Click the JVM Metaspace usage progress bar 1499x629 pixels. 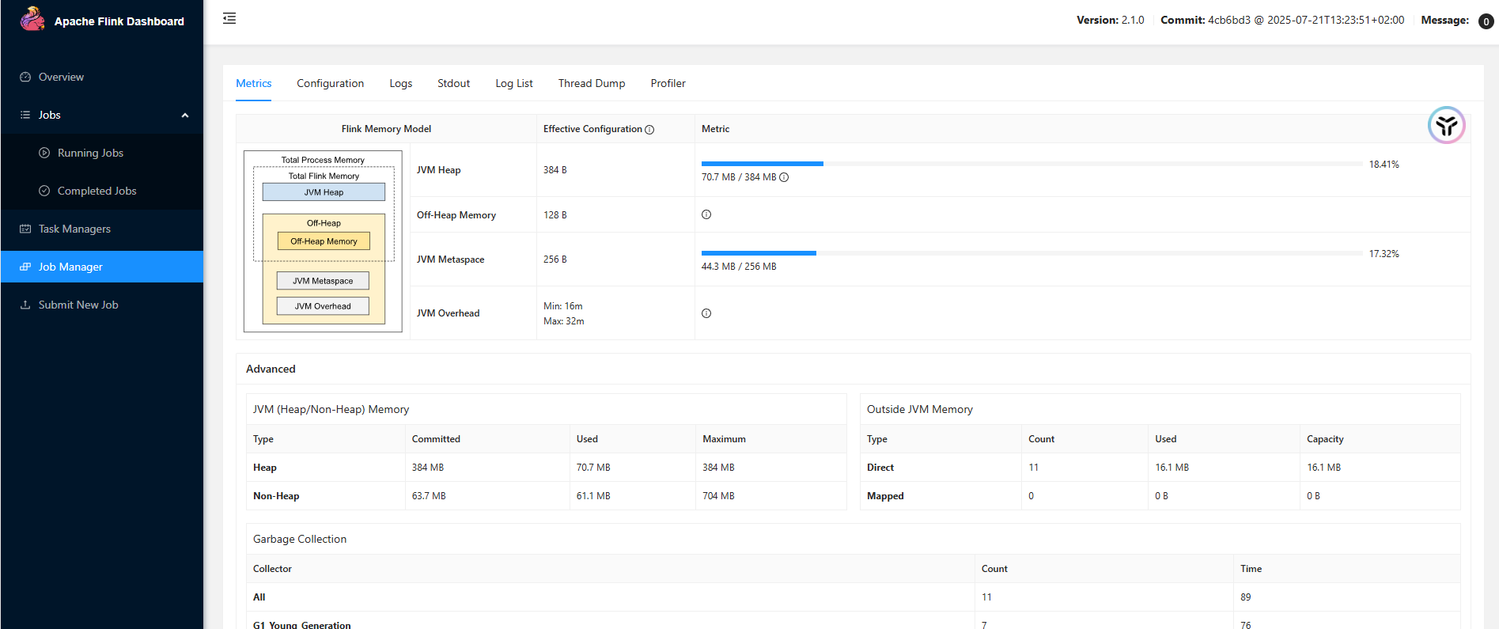pyautogui.click(x=1031, y=253)
